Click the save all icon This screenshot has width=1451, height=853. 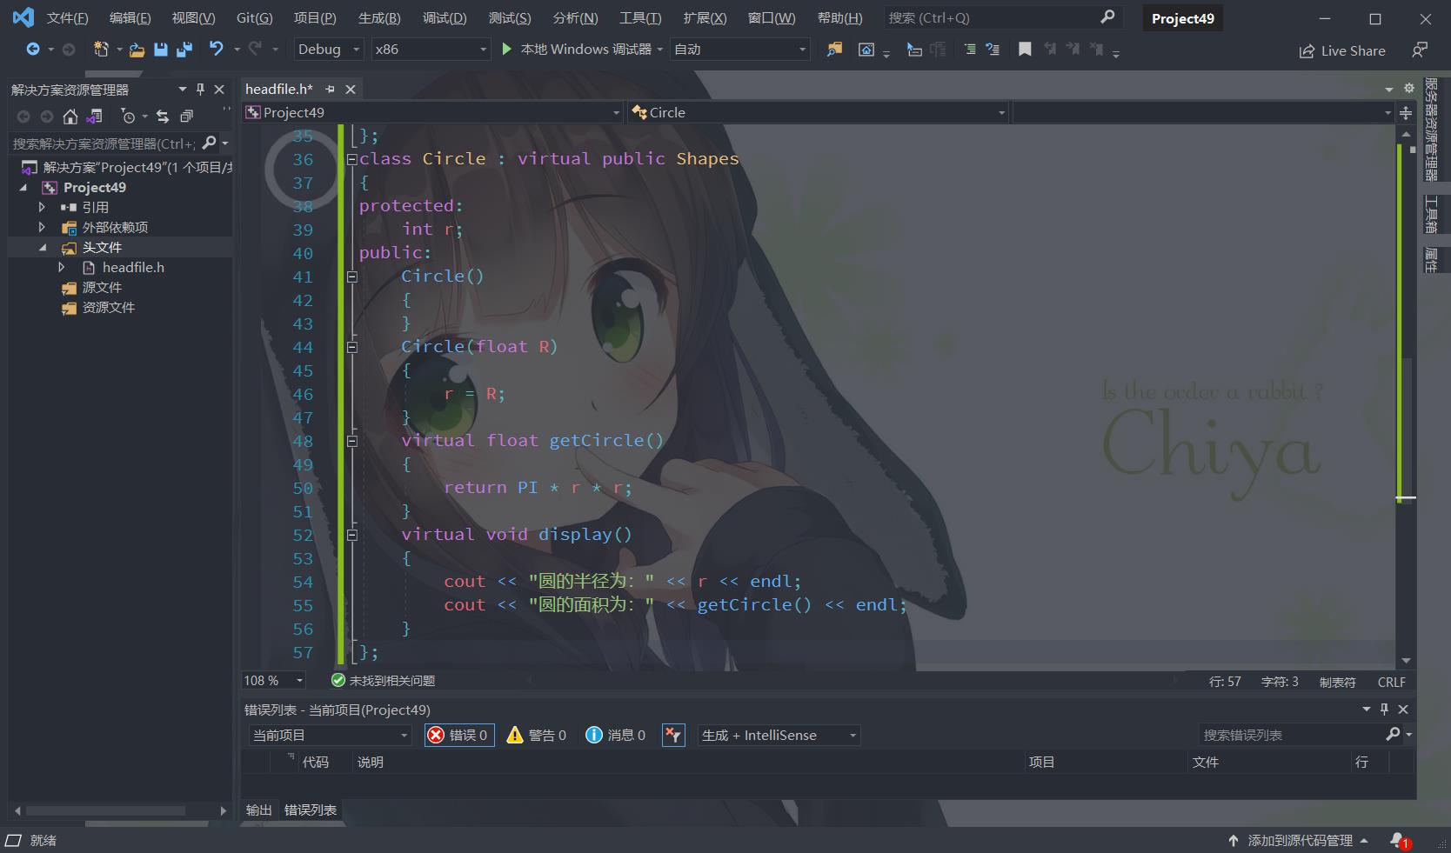coord(184,50)
